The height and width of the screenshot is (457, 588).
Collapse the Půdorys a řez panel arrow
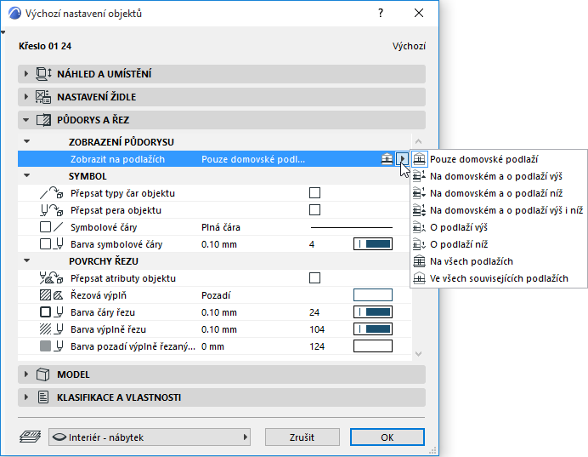pyautogui.click(x=25, y=120)
